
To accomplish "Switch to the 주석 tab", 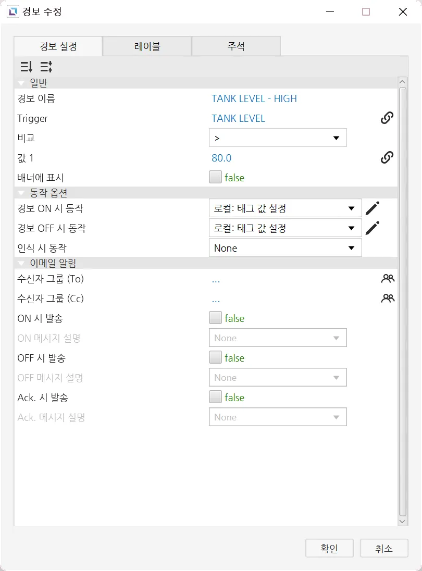I will (x=236, y=46).
